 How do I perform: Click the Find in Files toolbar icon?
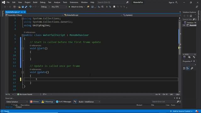pyautogui.click(x=88, y=7)
